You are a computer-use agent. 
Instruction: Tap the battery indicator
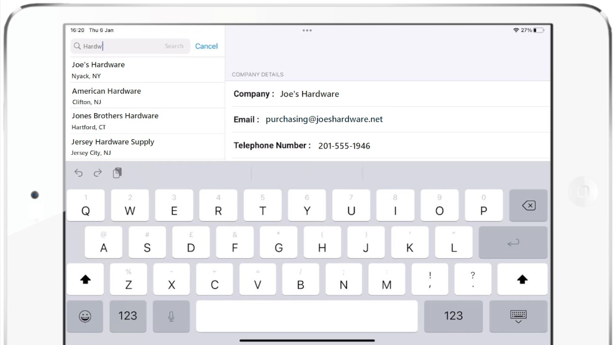538,30
